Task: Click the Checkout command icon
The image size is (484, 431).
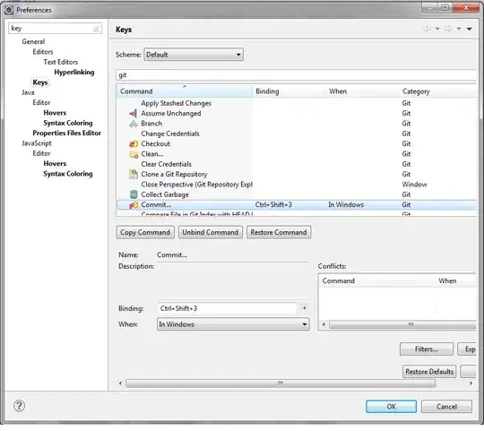Action: pos(134,143)
